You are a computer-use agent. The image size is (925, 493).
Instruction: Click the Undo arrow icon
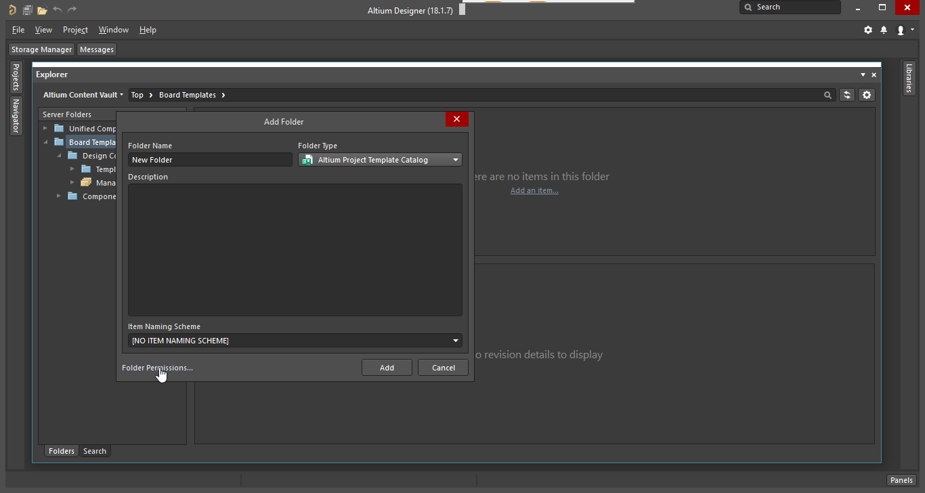[x=58, y=9]
